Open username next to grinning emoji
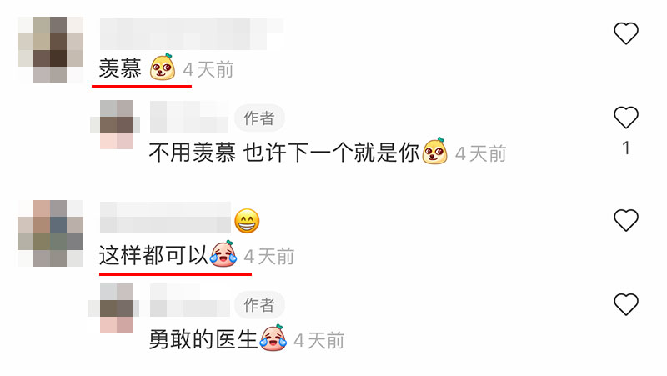 point(165,218)
